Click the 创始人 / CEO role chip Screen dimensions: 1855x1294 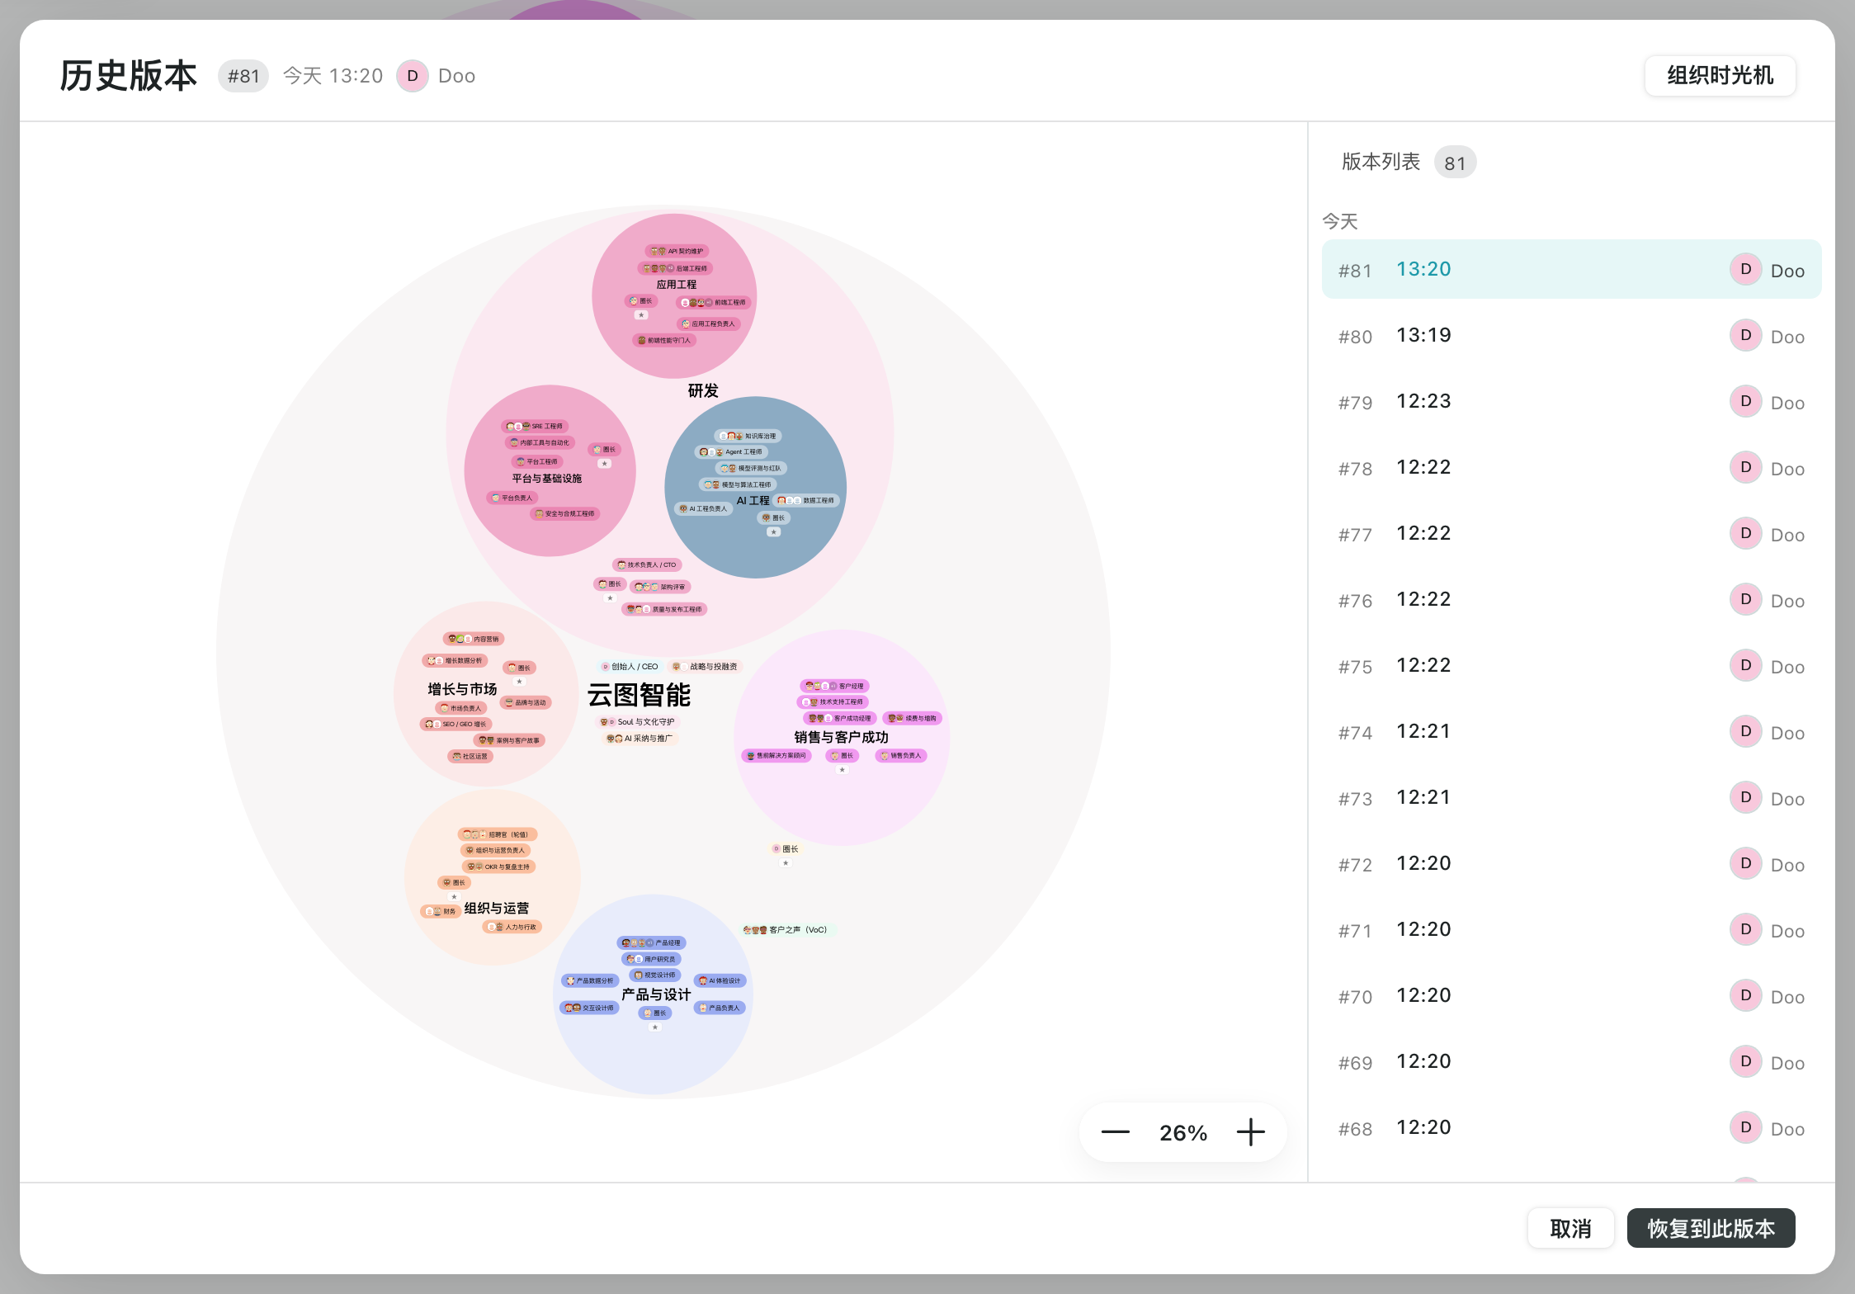pyautogui.click(x=629, y=667)
